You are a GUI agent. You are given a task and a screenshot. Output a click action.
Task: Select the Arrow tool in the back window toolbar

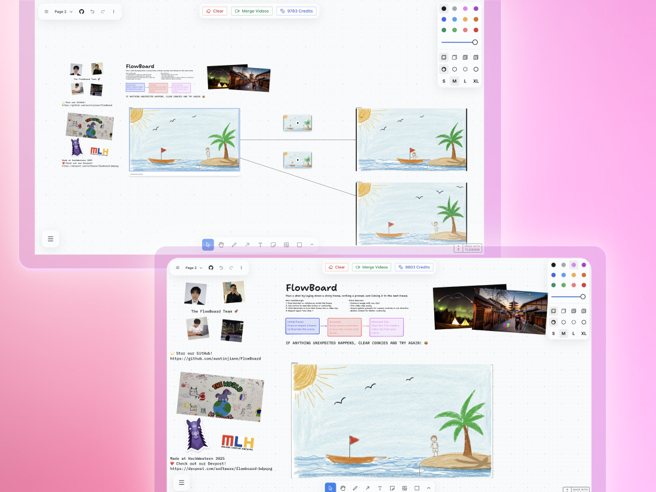247,245
